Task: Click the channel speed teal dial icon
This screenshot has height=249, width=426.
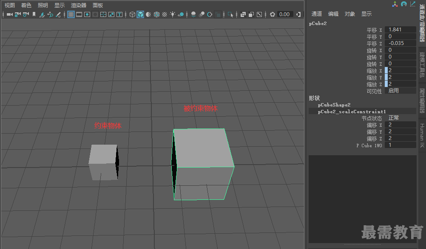Action: click(404, 4)
